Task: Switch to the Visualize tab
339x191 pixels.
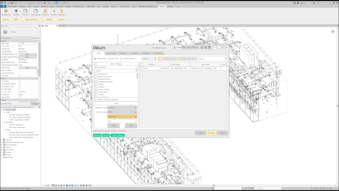Action: 135,53
